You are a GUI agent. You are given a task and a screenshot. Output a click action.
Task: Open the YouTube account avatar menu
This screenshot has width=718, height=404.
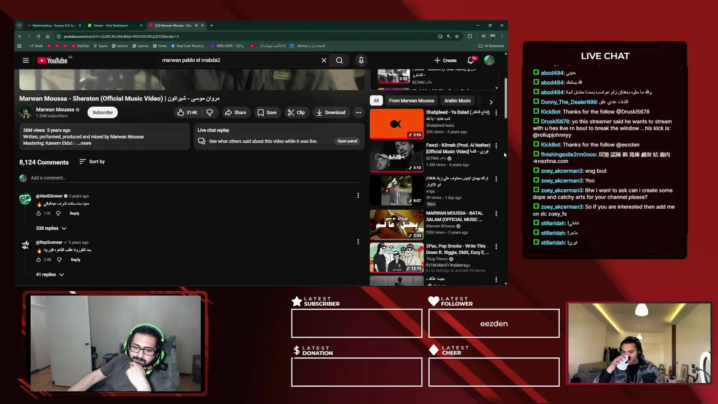click(x=489, y=60)
